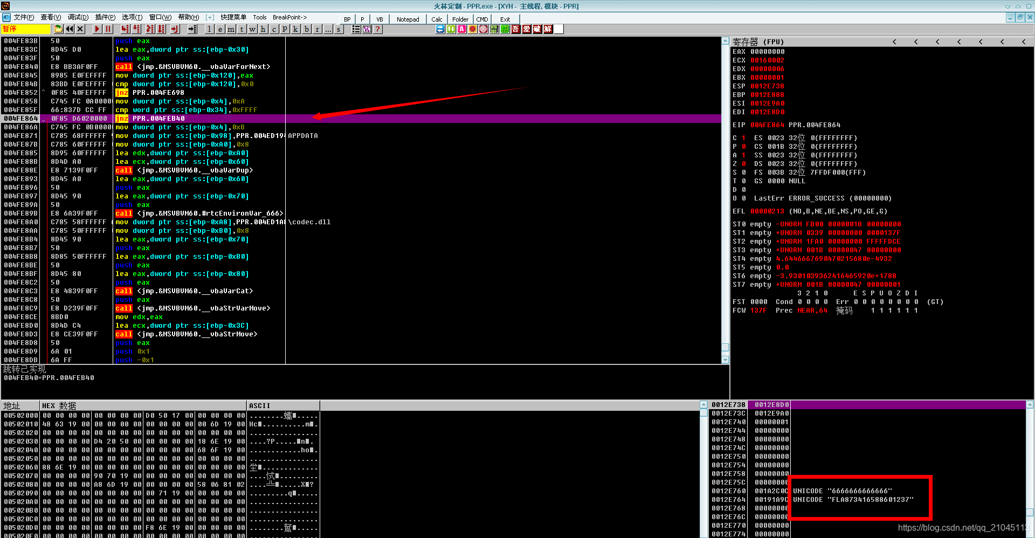Click the green up-down arrows plugin icon
The width and height of the screenshot is (1035, 538).
point(451,29)
